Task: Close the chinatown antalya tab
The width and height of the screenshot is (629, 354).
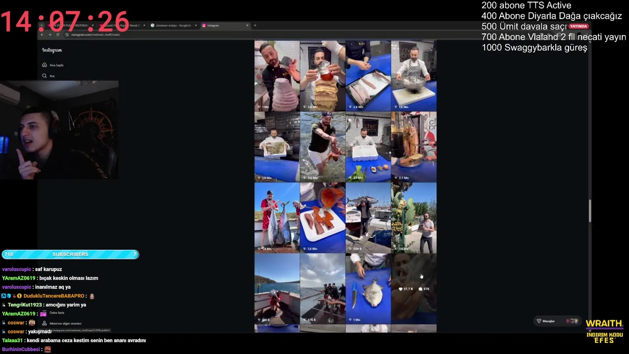Action: pos(196,25)
